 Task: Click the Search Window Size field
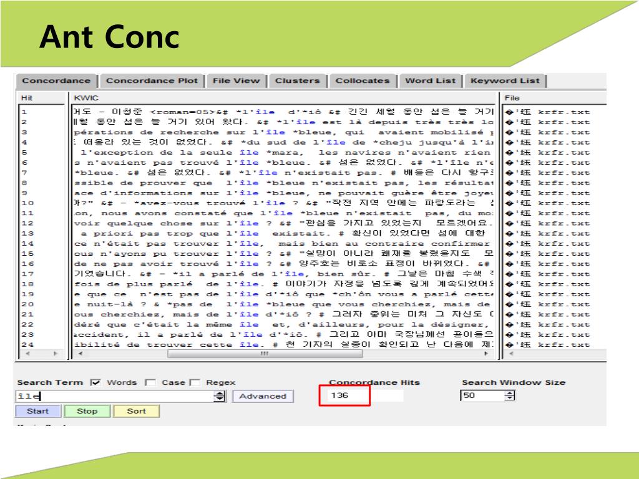482,395
